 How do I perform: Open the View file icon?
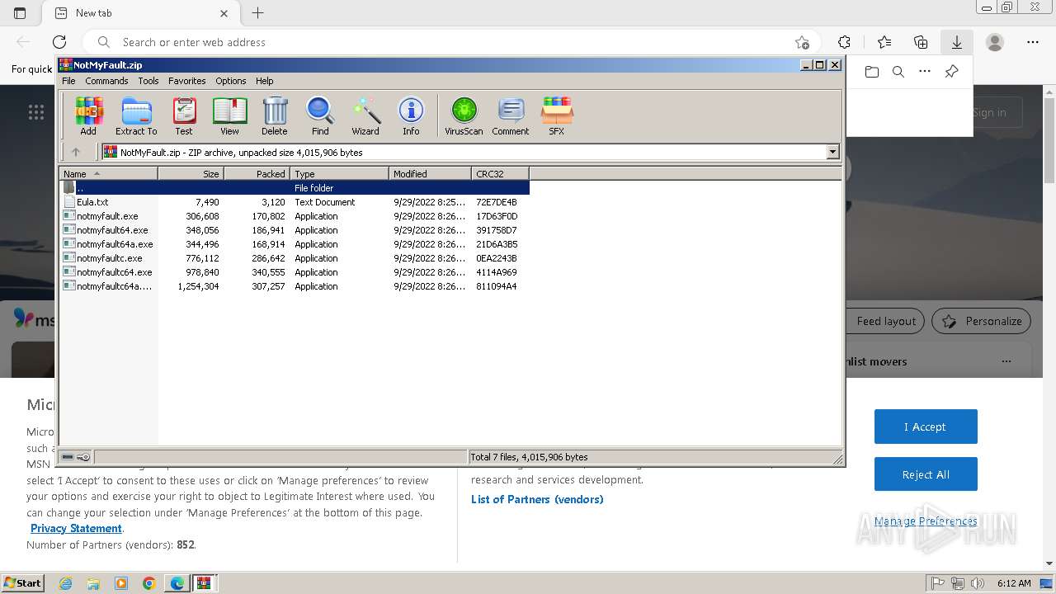[229, 115]
